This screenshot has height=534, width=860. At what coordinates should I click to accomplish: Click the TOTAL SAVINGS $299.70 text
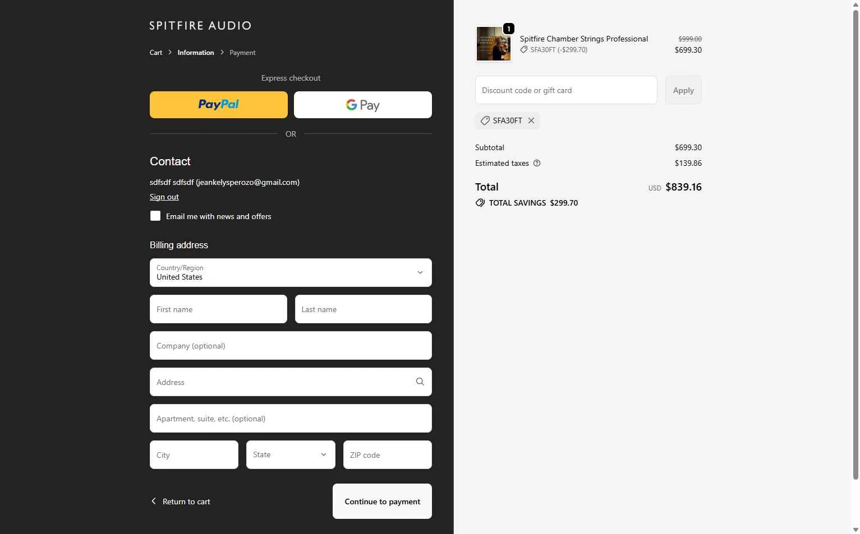pos(534,203)
